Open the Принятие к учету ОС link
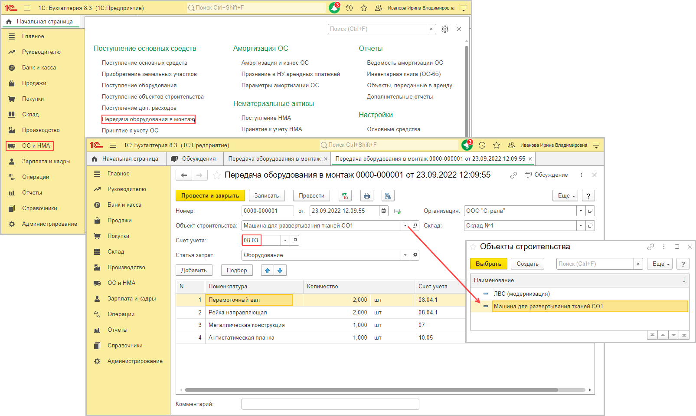 [x=130, y=131]
